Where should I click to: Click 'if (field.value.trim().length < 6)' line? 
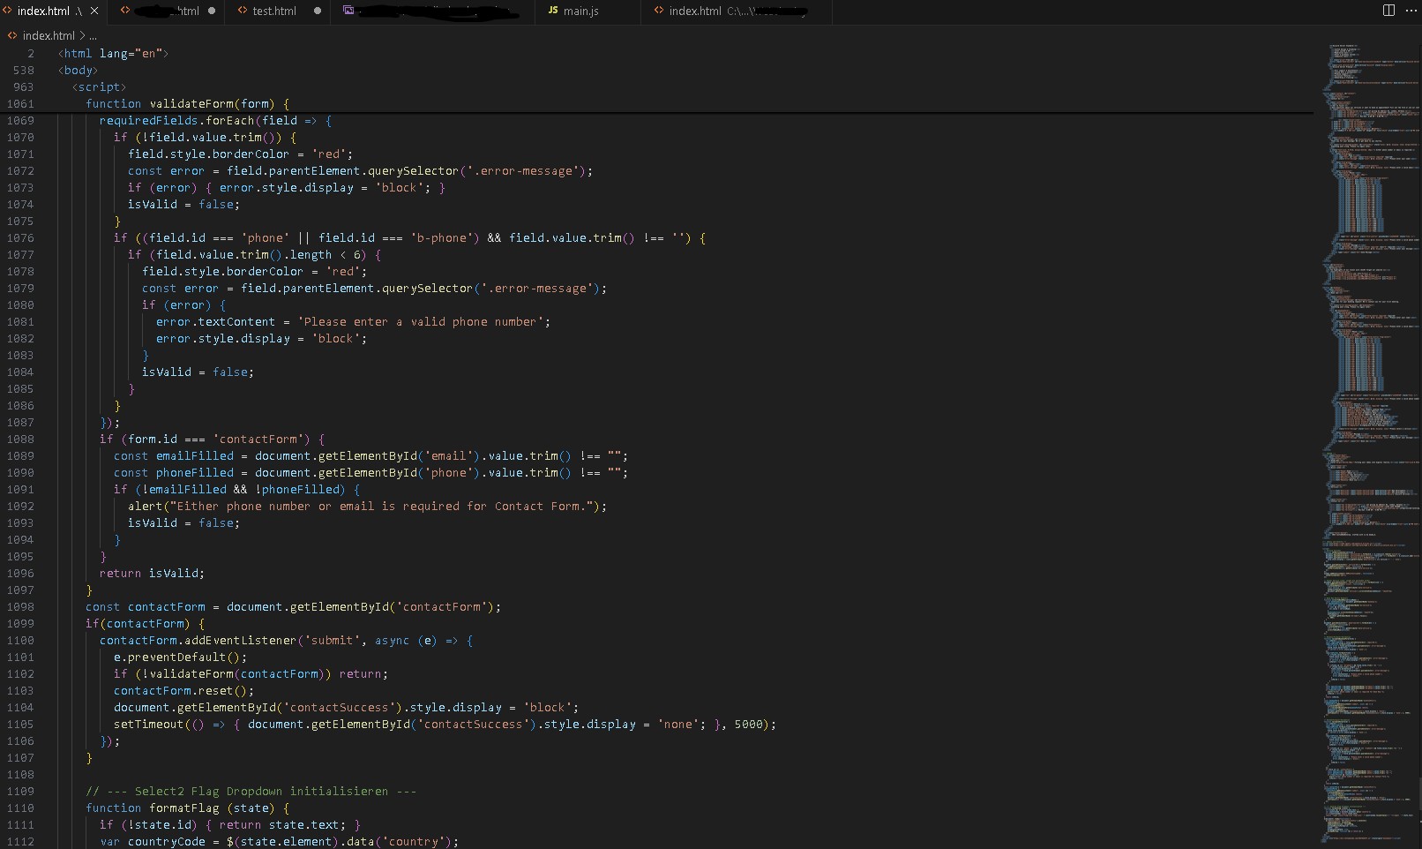(x=254, y=254)
